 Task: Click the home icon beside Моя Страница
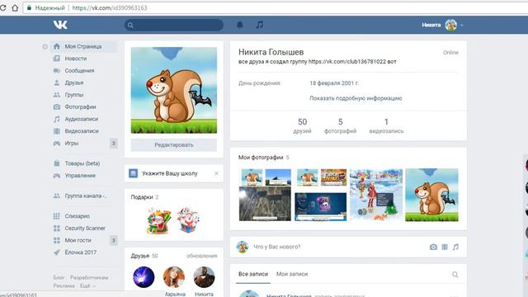pyautogui.click(x=57, y=46)
